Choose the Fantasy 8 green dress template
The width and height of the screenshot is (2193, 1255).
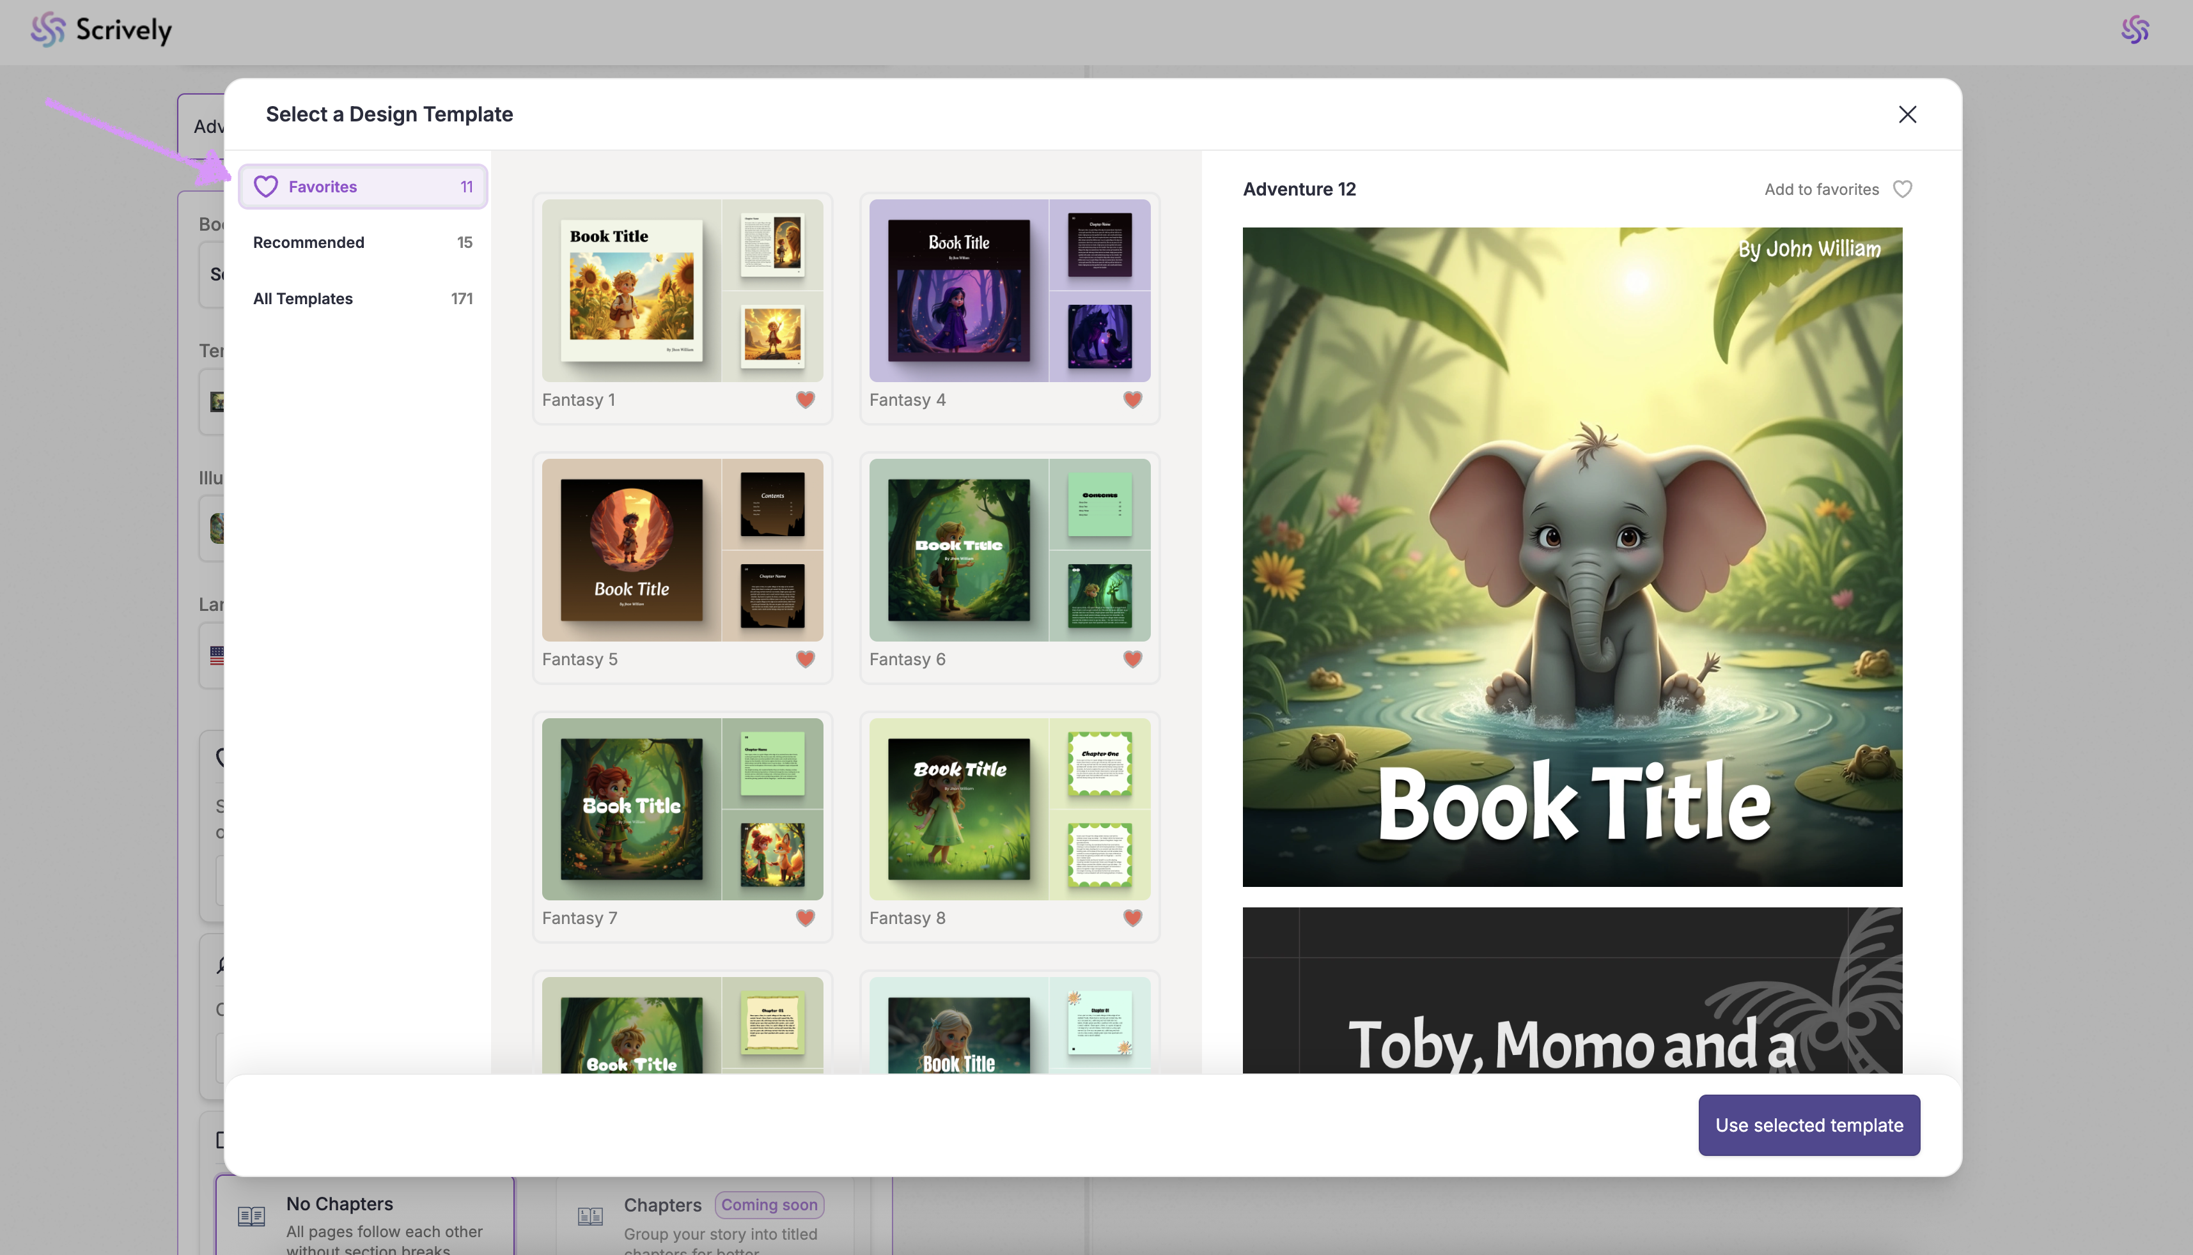(x=1009, y=810)
